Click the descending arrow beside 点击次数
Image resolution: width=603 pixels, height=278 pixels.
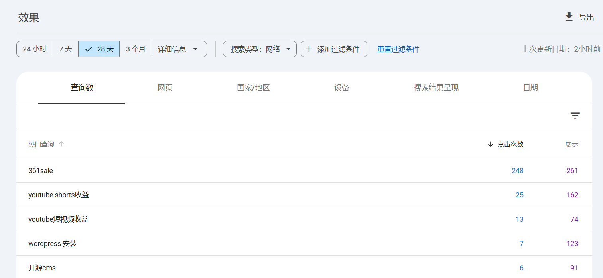[490, 144]
